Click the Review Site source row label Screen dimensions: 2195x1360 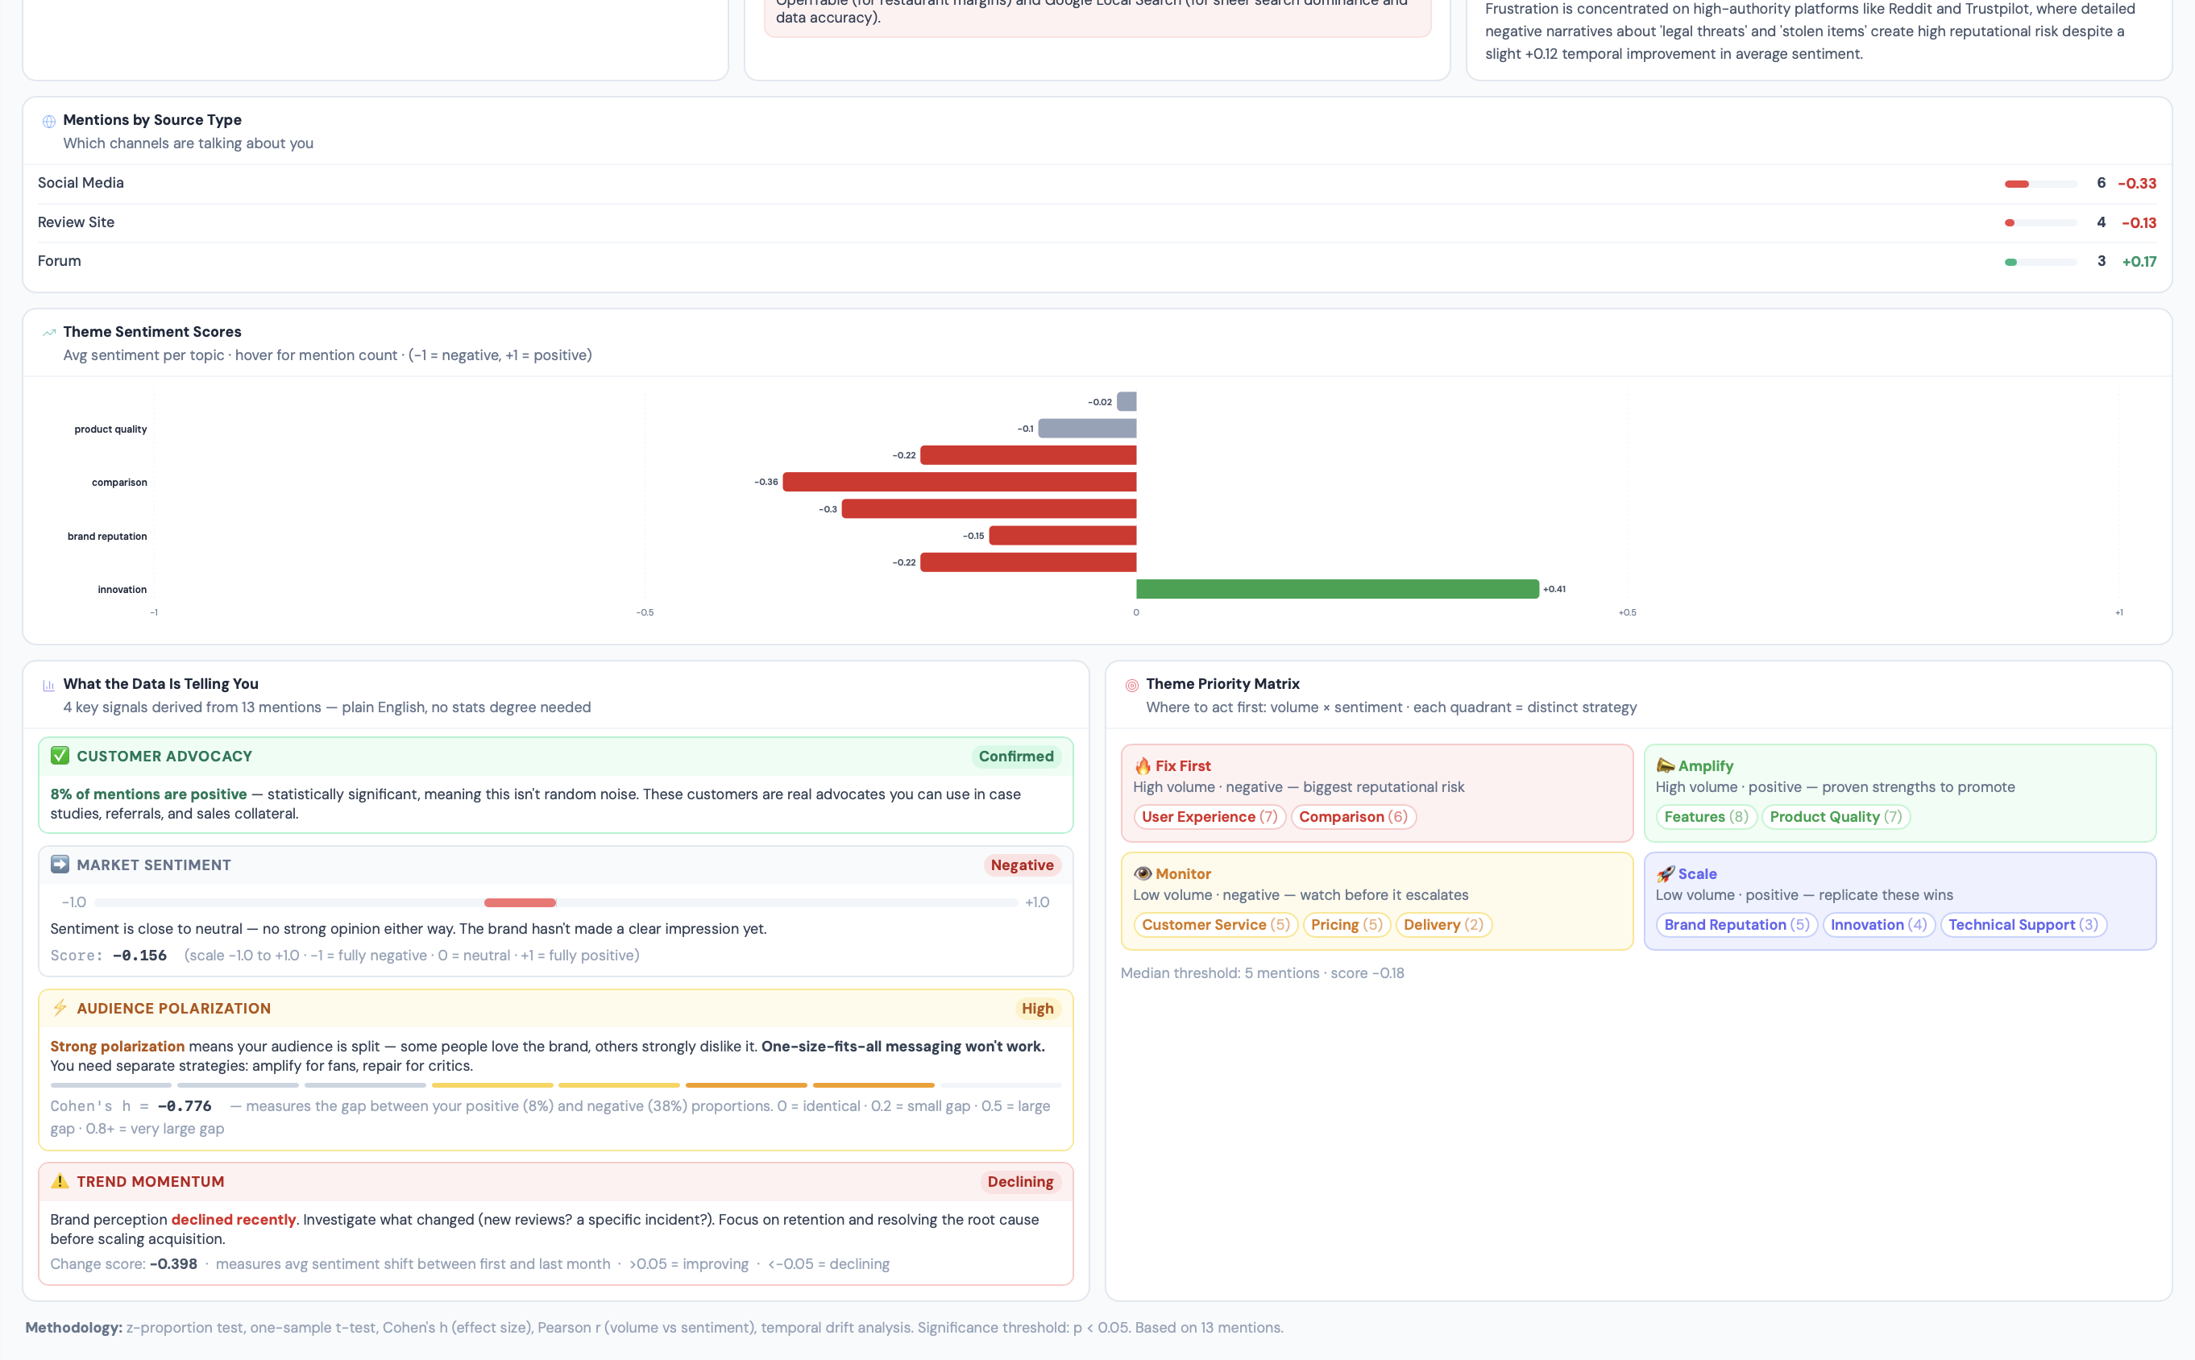76,222
